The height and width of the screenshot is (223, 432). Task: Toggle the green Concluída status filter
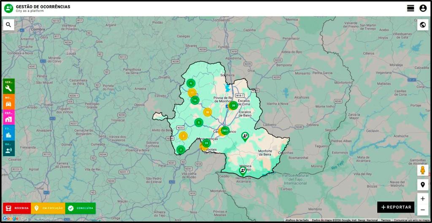click(x=81, y=208)
